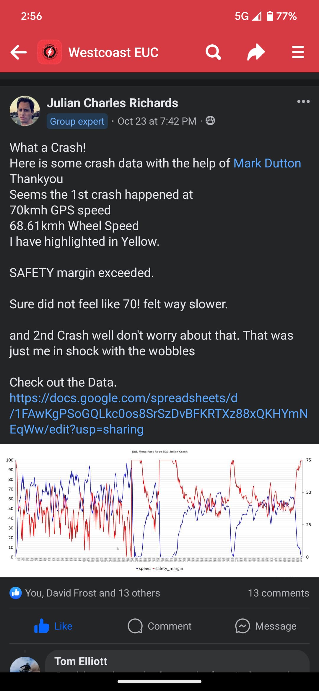This screenshot has width=319, height=691.
Task: Tap the share arrow icon
Action: [256, 52]
